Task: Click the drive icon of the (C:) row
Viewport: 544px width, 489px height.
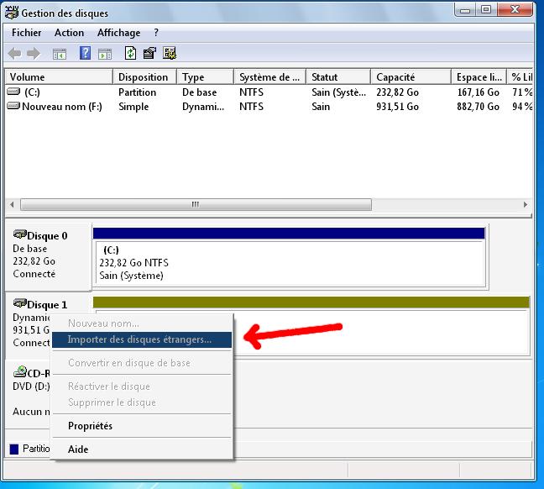Action: click(13, 92)
